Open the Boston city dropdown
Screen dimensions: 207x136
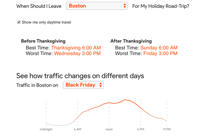tap(97, 6)
